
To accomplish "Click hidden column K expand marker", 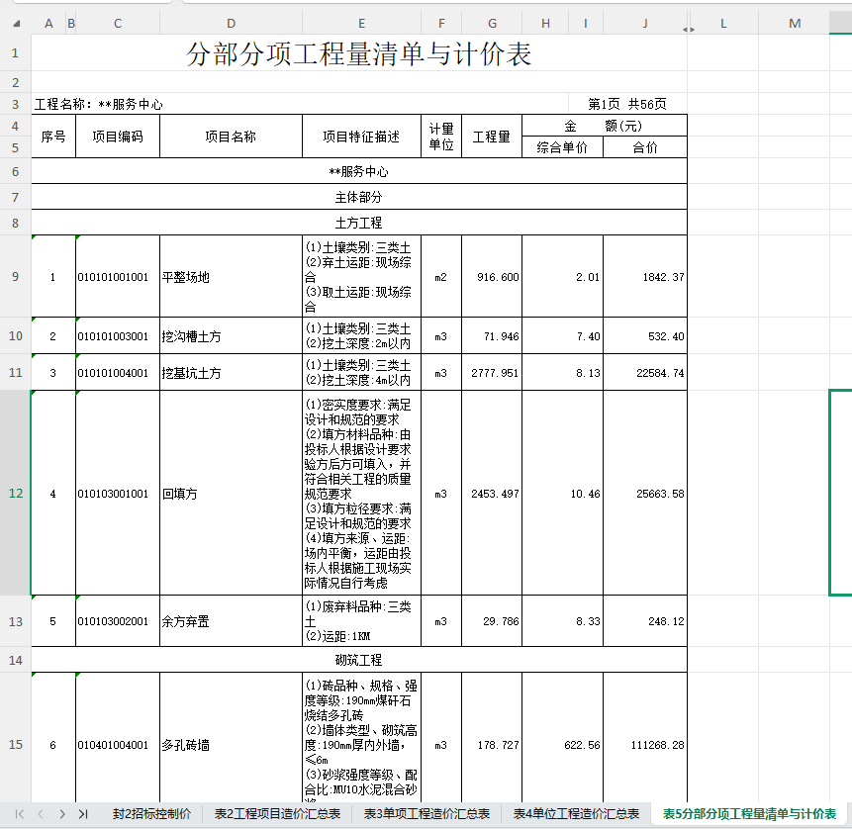I will (x=688, y=30).
